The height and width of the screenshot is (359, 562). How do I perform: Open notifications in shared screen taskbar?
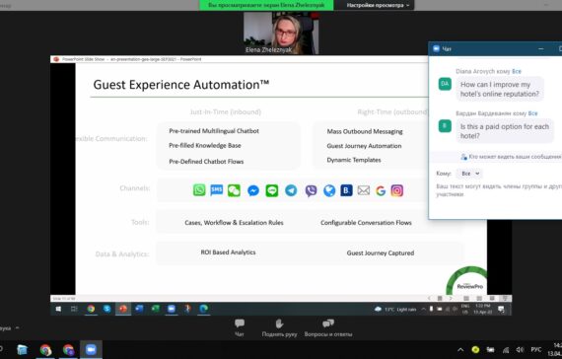(502, 309)
